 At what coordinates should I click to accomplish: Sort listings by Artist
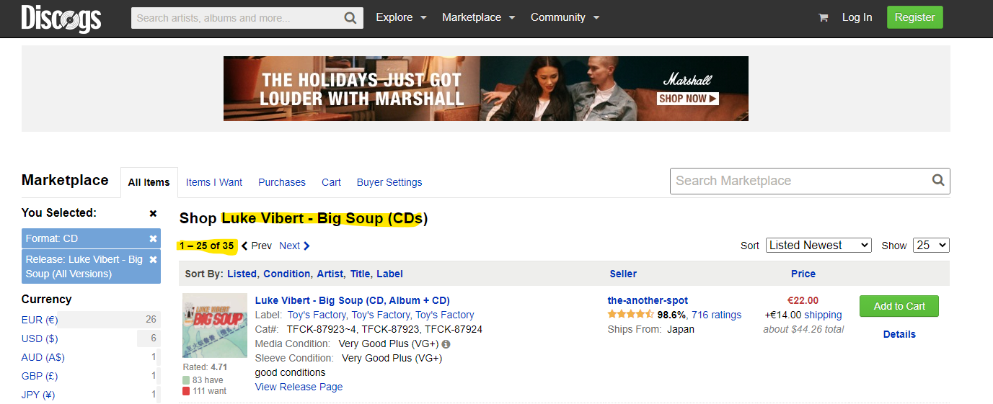click(330, 274)
